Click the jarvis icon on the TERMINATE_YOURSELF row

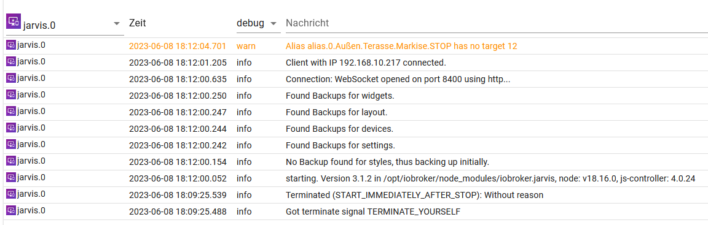11,210
